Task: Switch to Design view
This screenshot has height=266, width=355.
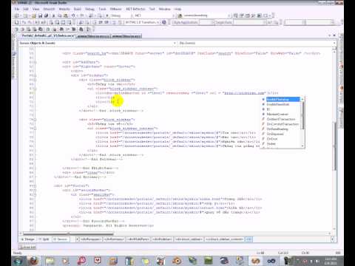Action: pyautogui.click(x=27, y=239)
